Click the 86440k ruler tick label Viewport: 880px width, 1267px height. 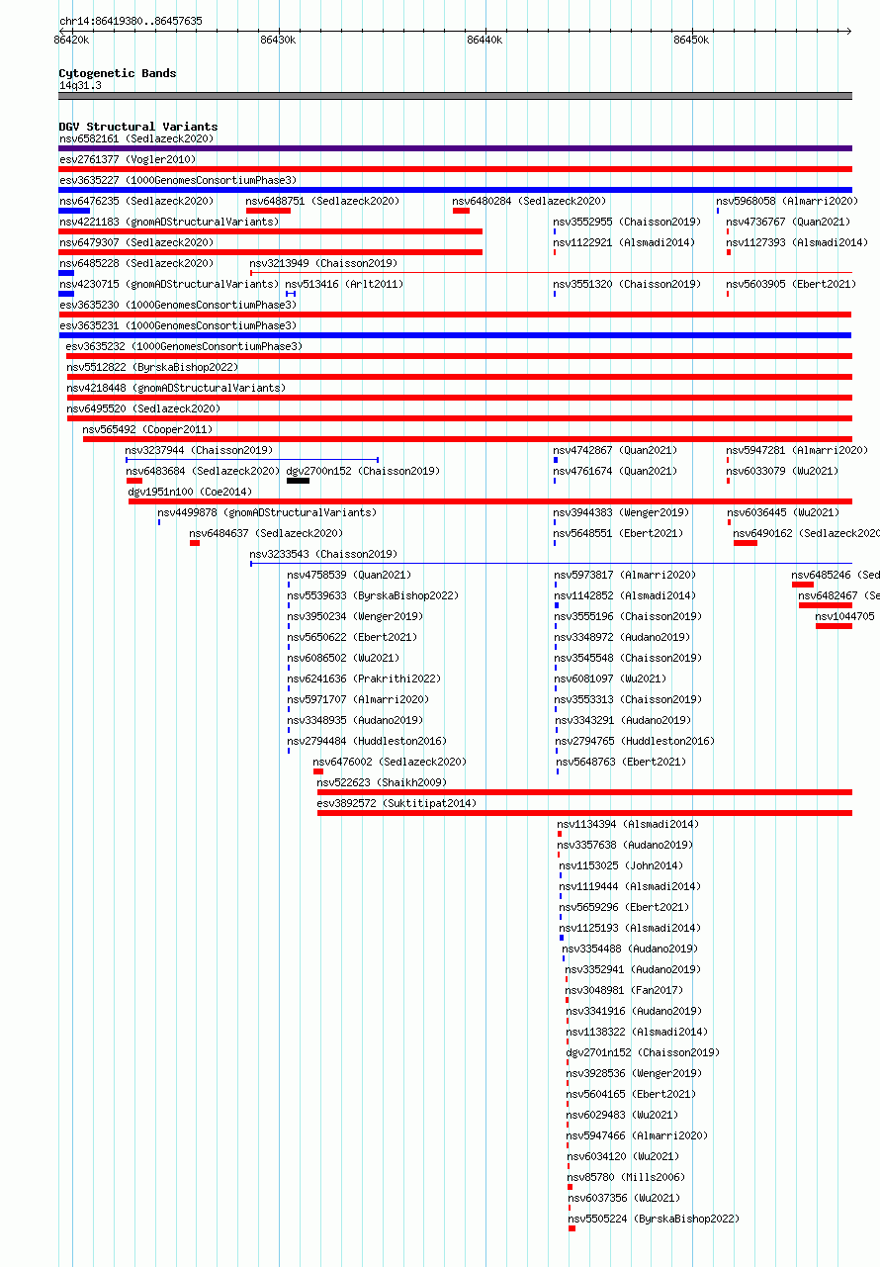tap(484, 40)
